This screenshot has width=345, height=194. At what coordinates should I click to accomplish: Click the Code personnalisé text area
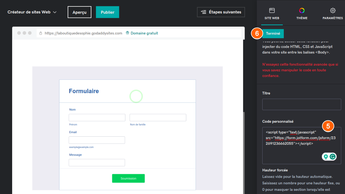(x=301, y=145)
